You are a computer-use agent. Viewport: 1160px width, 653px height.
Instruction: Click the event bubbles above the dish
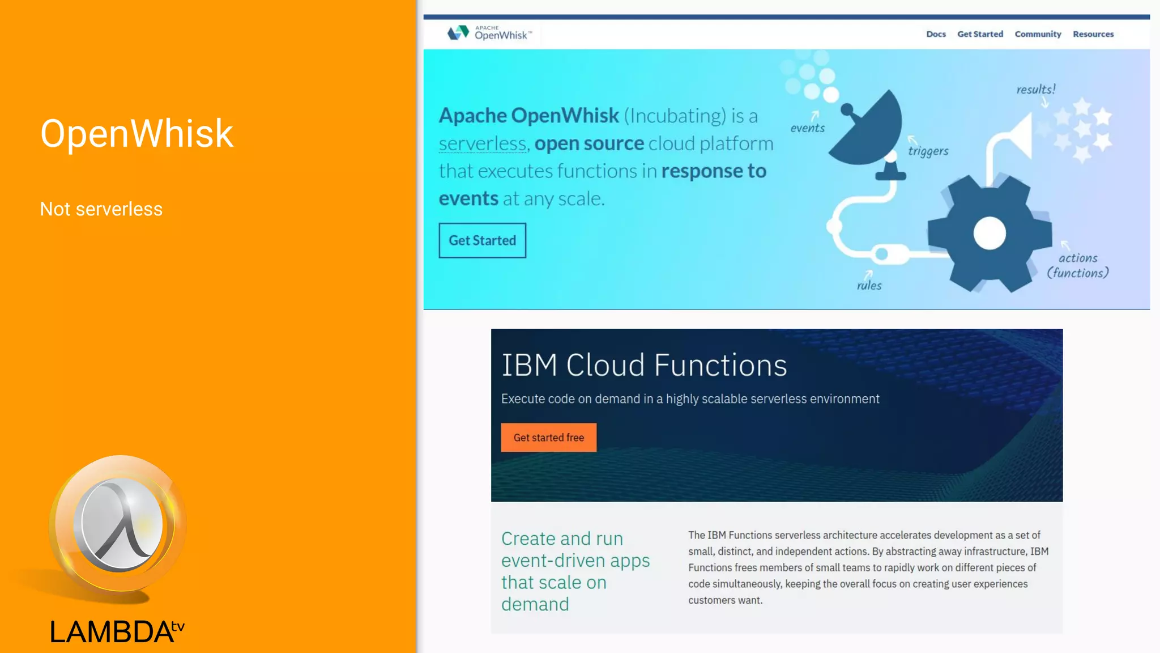click(x=809, y=76)
